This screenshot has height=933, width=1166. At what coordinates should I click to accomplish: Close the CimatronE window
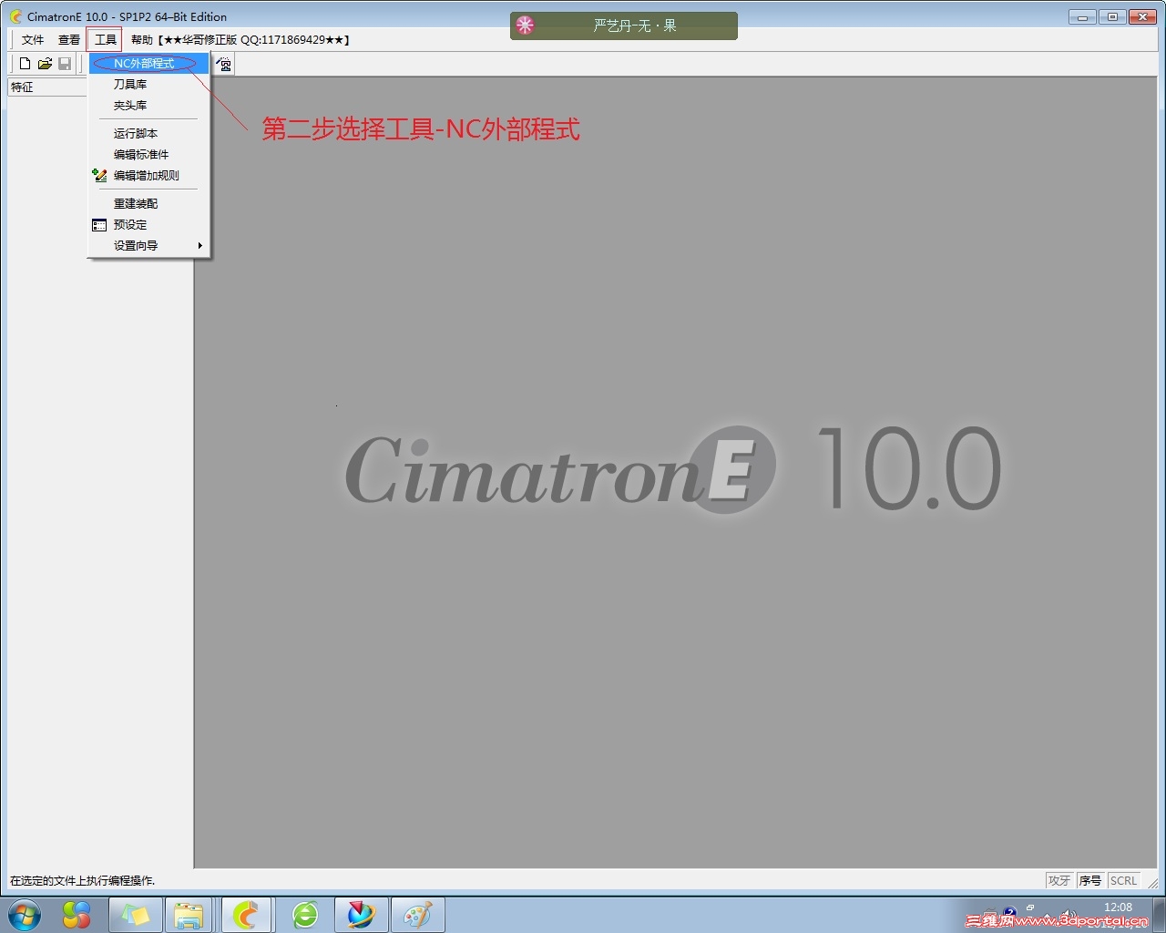click(x=1142, y=16)
